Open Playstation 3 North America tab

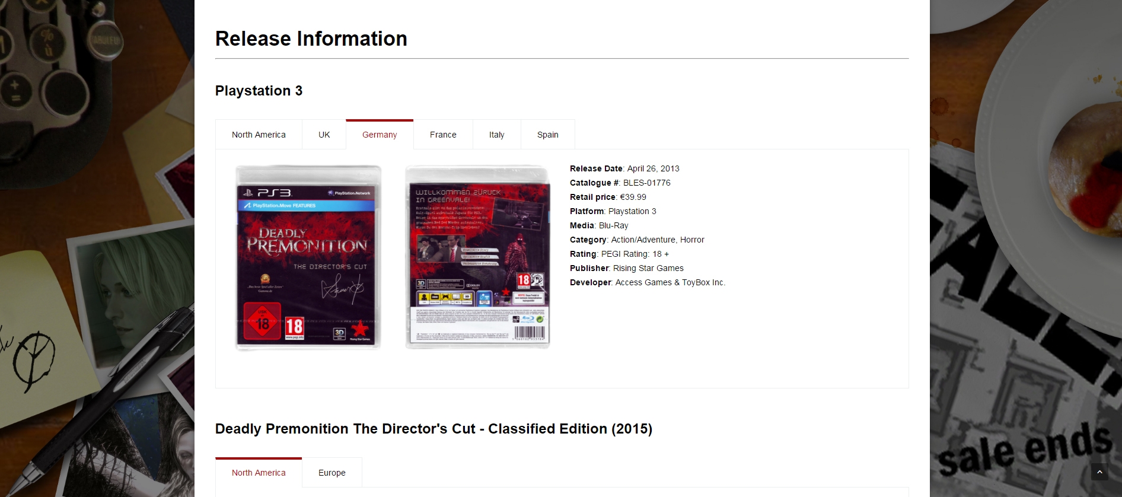tap(259, 135)
